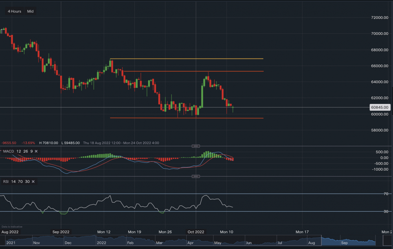Select the yellow horizontal resistance line
This screenshot has width=393, height=249.
coord(187,59)
